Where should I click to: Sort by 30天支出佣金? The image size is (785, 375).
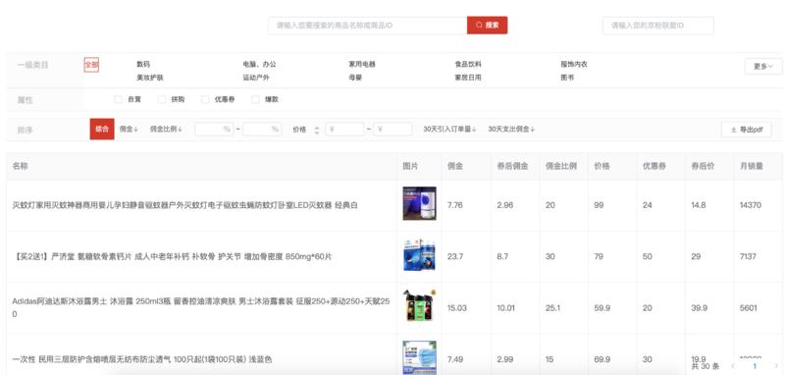click(x=511, y=130)
